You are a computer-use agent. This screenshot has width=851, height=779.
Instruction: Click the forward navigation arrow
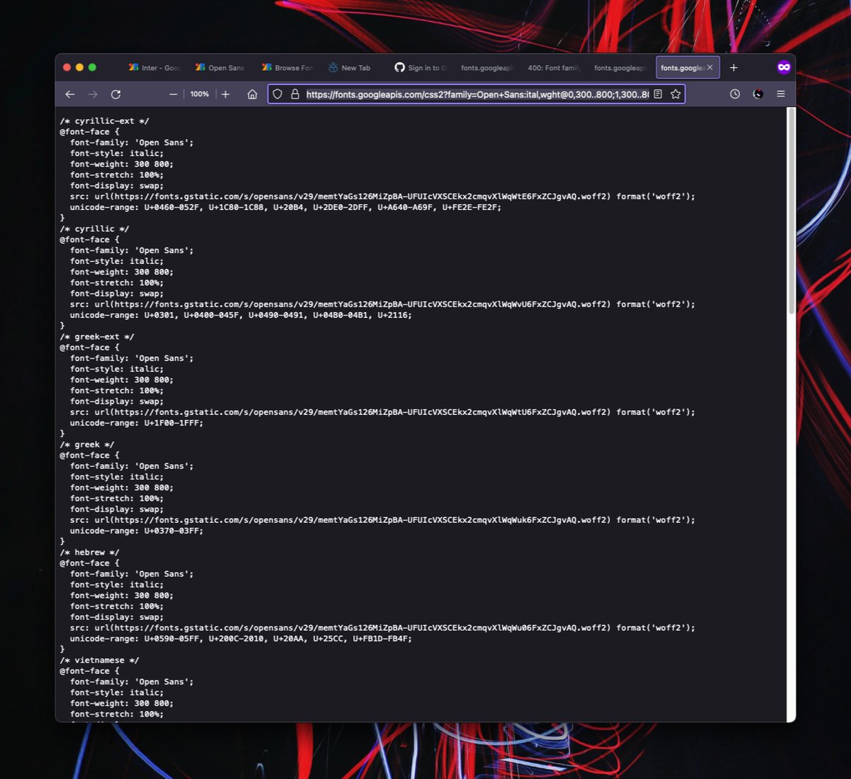coord(93,94)
